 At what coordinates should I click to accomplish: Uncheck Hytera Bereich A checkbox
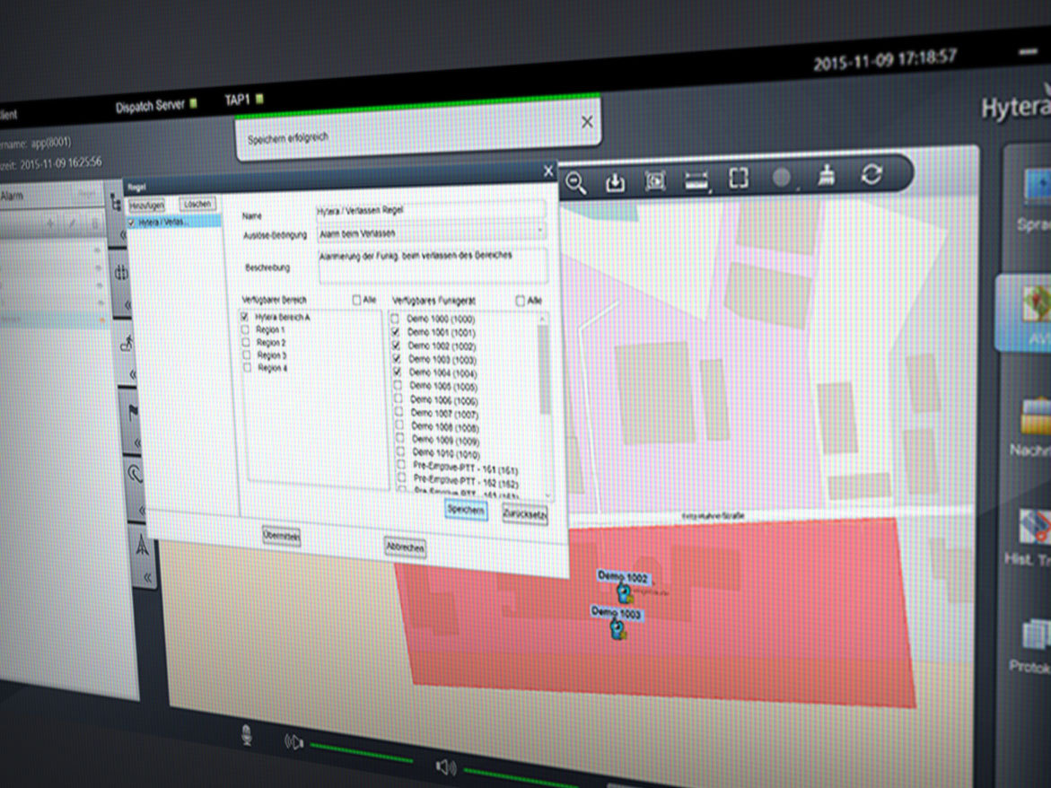pyautogui.click(x=244, y=317)
